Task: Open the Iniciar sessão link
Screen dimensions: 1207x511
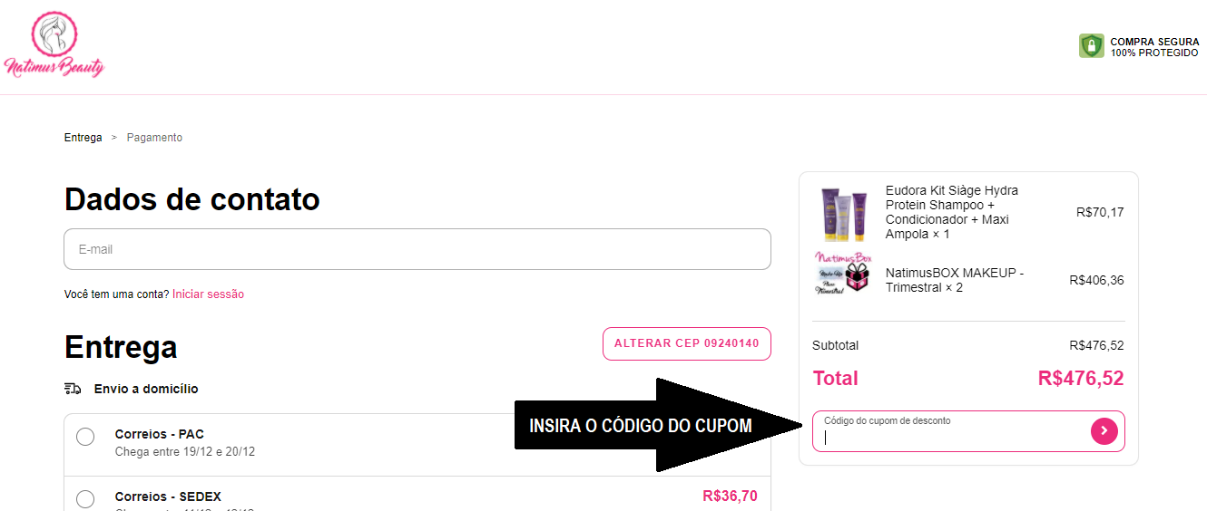Action: [208, 294]
